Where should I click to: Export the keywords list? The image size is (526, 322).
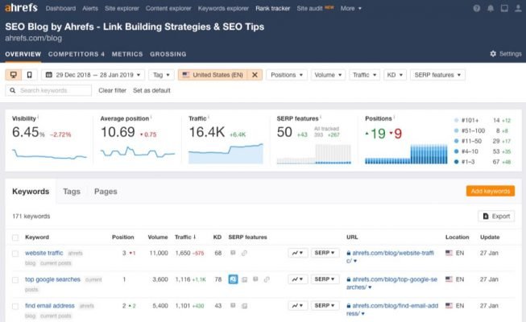click(496, 217)
